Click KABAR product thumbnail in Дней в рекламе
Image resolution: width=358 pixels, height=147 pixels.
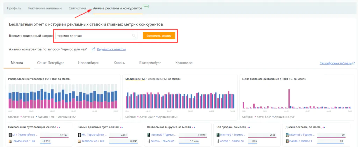coord(287,141)
